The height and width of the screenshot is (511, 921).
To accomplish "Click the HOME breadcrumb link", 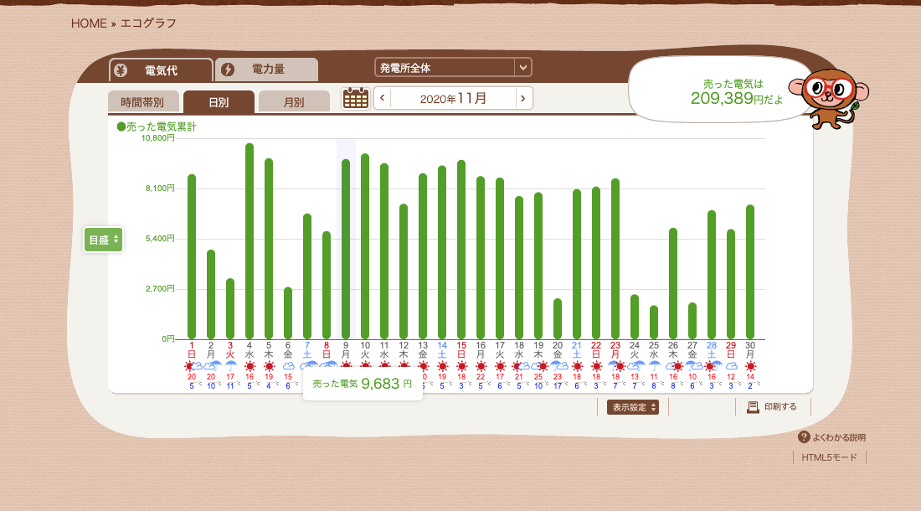I will tap(89, 23).
